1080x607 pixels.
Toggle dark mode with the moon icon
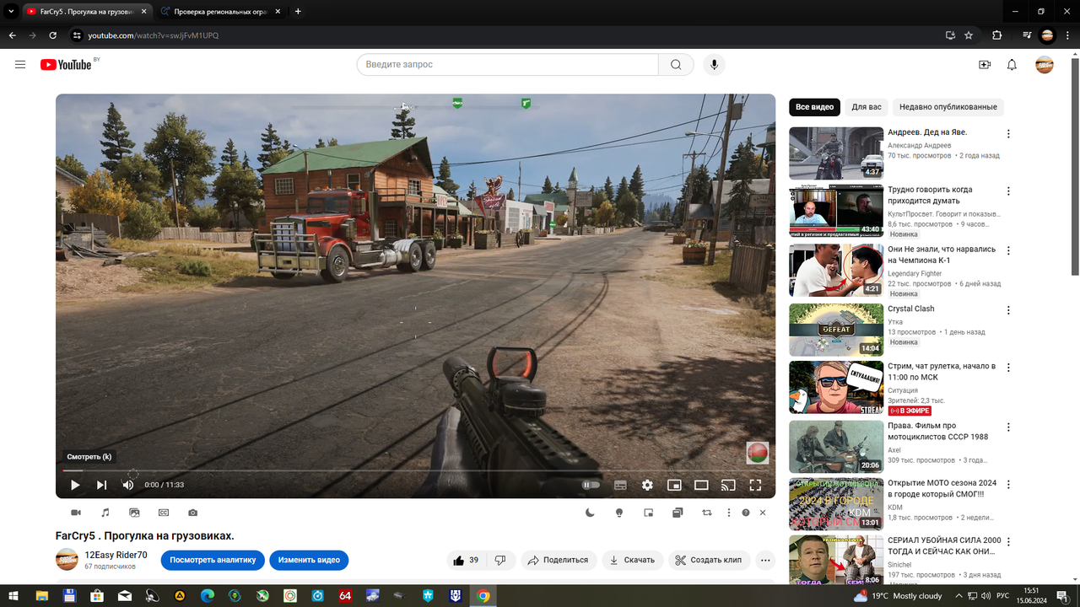[590, 513]
